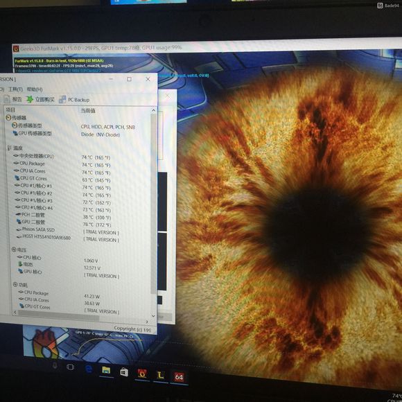The image size is (402, 402).
Task: Close the small dialog behind AIDA64
Action: [x=168, y=96]
